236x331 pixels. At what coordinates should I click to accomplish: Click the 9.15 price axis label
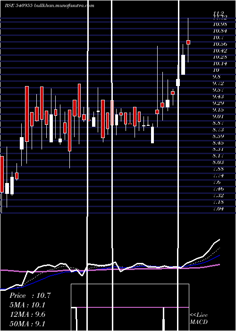219,110
